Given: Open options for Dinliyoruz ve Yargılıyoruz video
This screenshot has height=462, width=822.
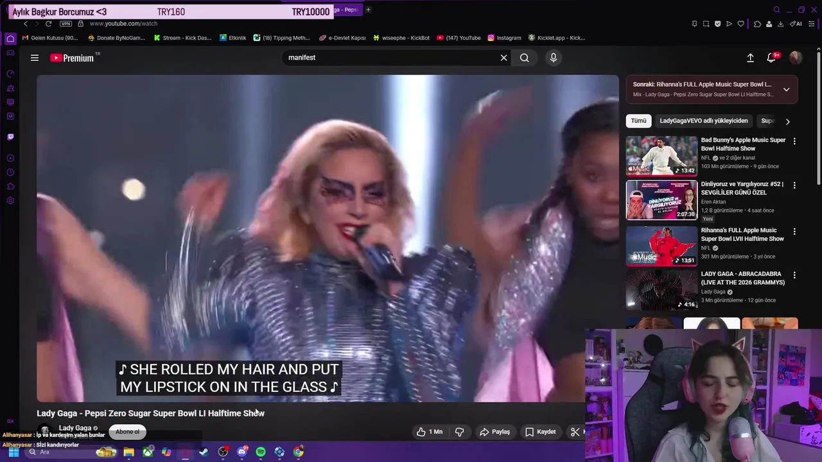Looking at the screenshot, I should [x=794, y=185].
